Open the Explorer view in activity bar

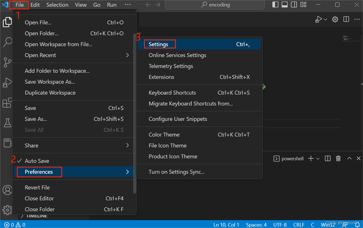point(8,22)
